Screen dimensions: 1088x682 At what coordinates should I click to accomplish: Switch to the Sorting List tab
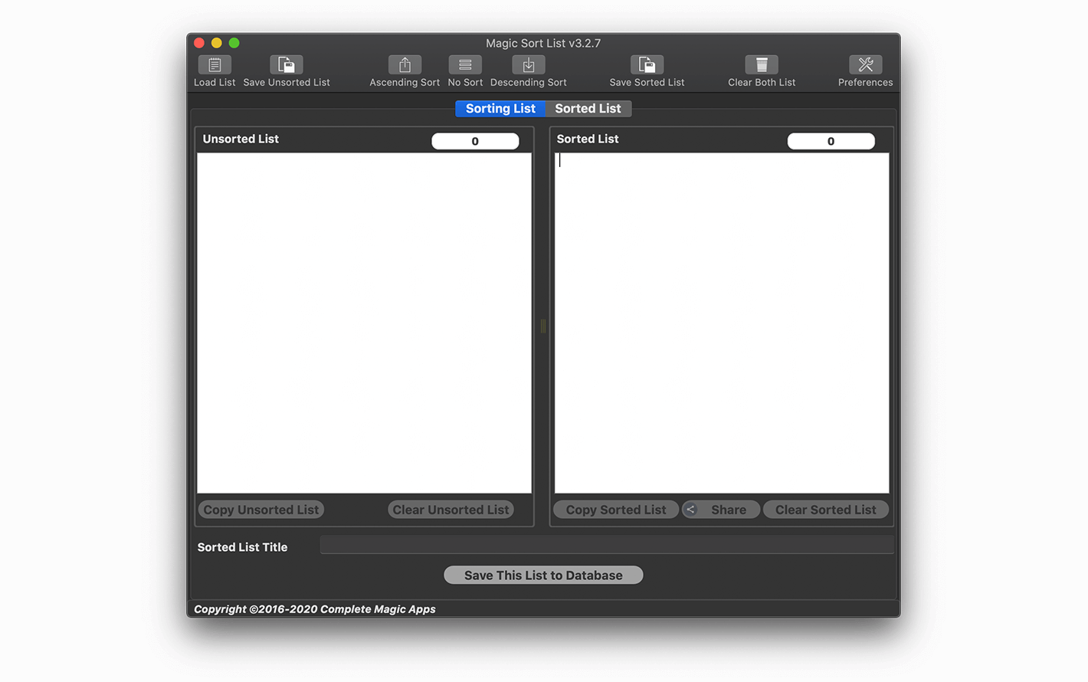coord(500,109)
